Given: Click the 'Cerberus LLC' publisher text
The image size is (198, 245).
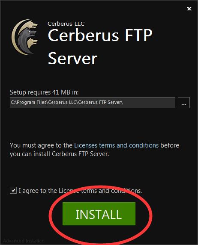Looking at the screenshot, I should [x=66, y=24].
